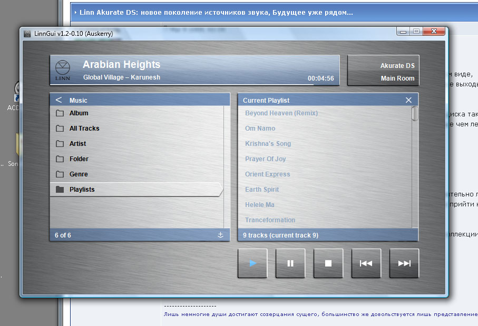The width and height of the screenshot is (478, 326).
Task: Click the Music panel header
Action: (x=140, y=100)
